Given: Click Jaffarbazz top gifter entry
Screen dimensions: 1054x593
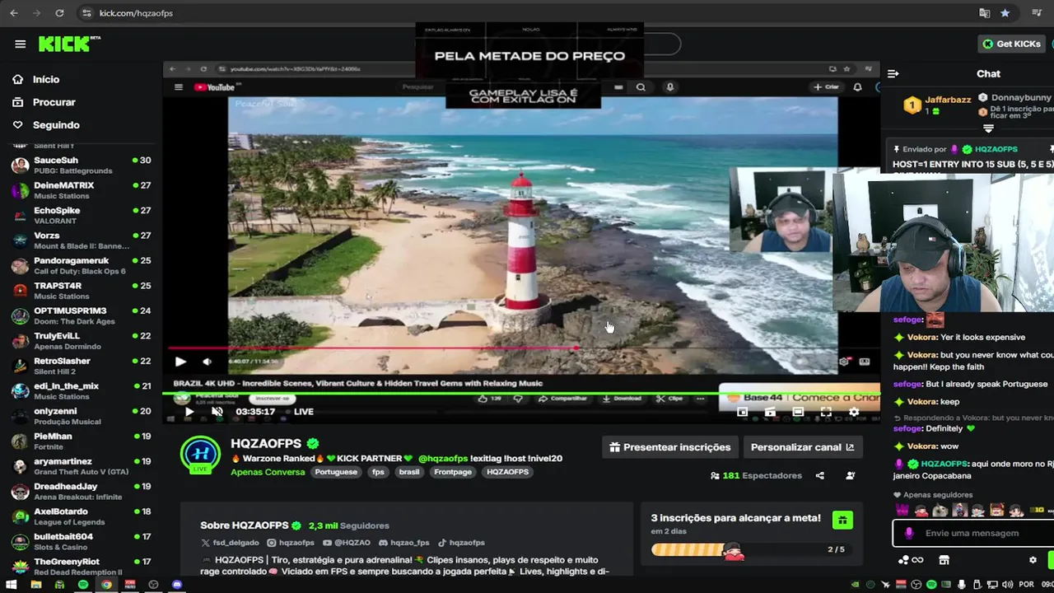Looking at the screenshot, I should 938,105.
